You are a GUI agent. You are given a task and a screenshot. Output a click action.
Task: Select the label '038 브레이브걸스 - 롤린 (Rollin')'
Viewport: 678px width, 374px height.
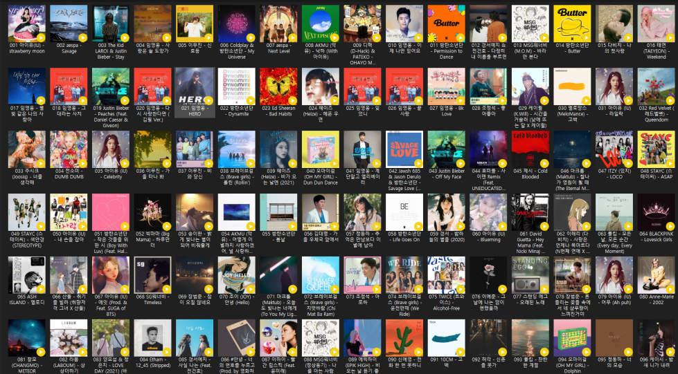(237, 177)
